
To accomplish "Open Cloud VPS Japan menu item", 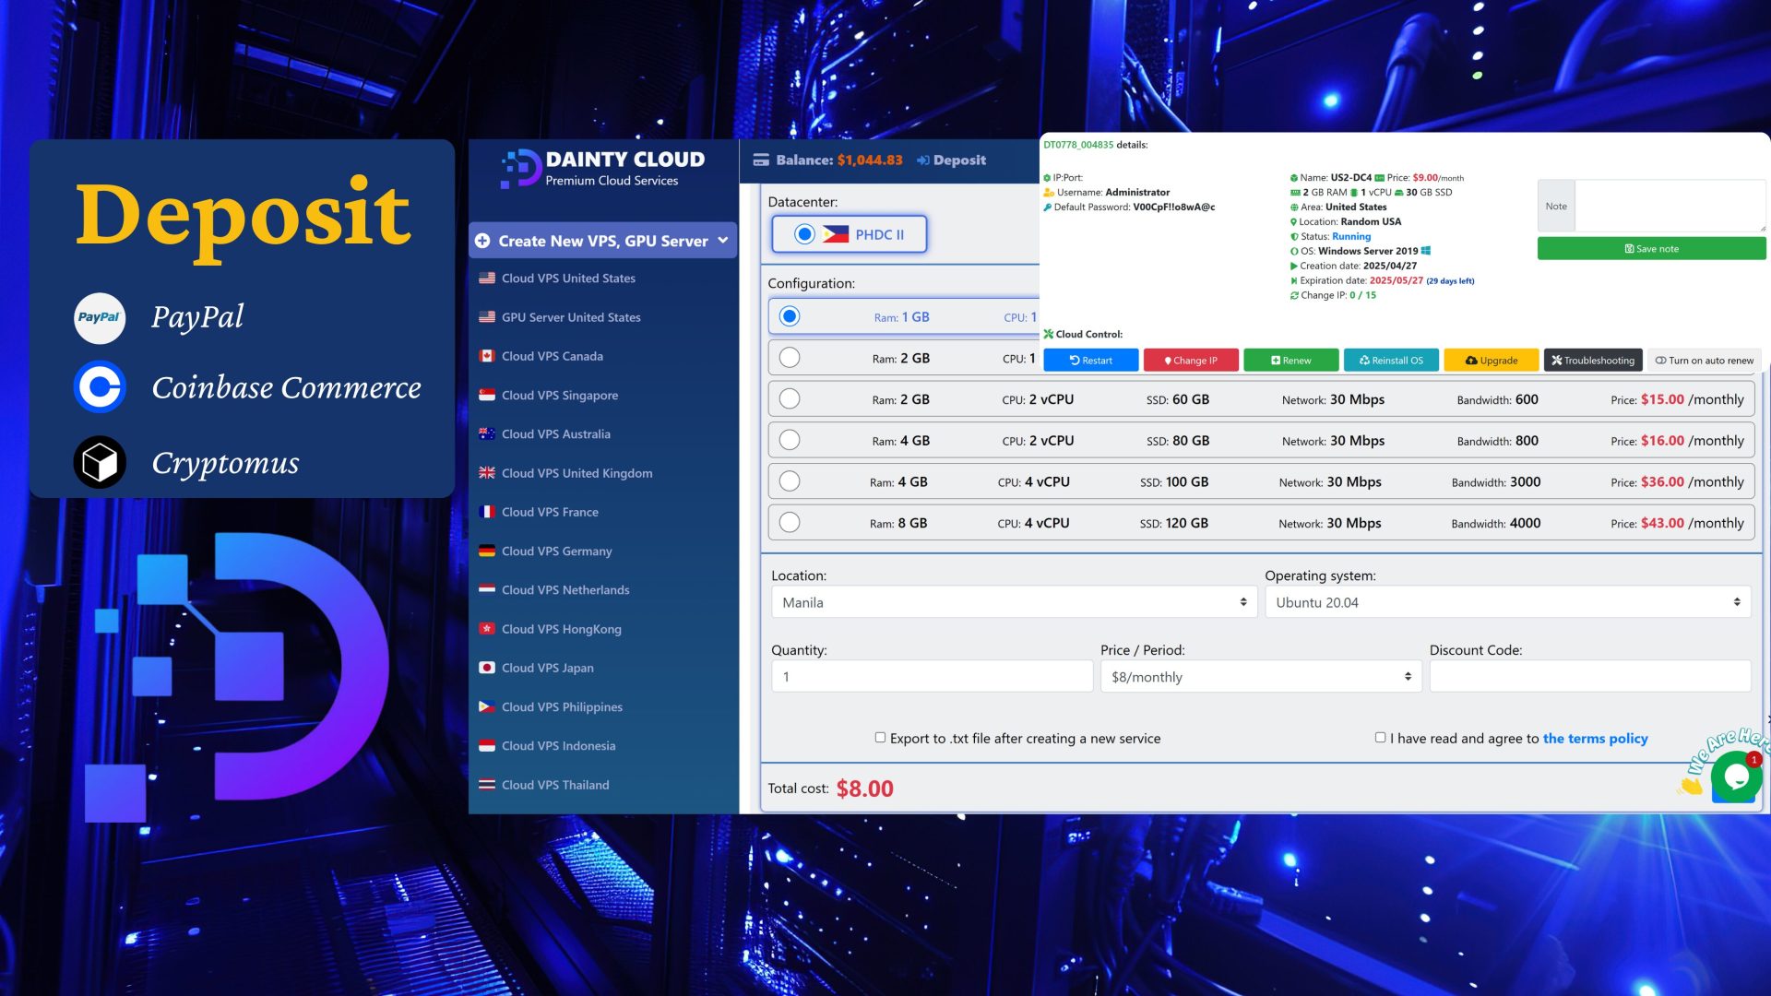I will coord(548,668).
